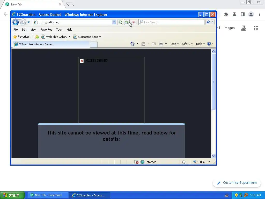Open the File menu
Image resolution: width=265 pixels, height=199 pixels.
tap(16, 30)
